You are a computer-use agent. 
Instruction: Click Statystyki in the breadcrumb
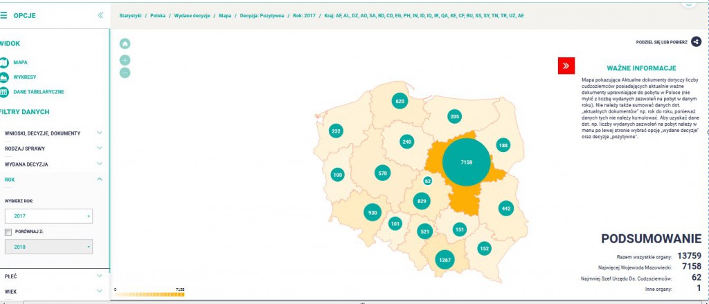pyautogui.click(x=131, y=14)
